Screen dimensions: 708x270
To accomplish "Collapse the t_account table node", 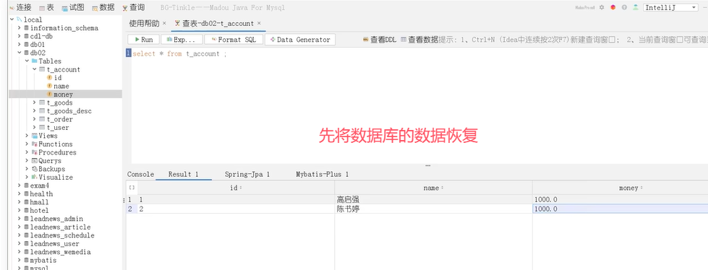I will coord(35,69).
